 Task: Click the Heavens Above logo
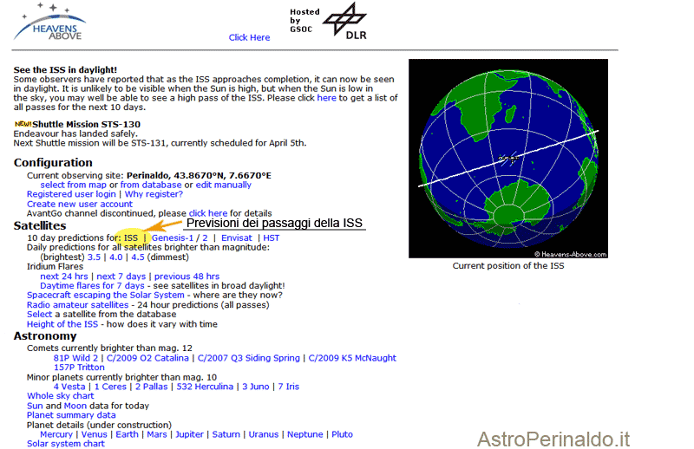[x=49, y=22]
